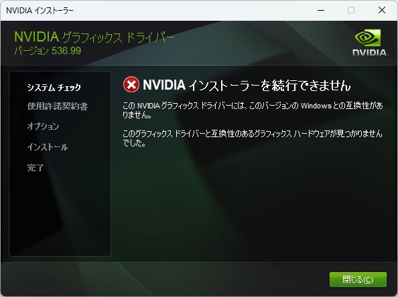Select 完了 step in sidebar
The image size is (398, 297).
coord(36,167)
